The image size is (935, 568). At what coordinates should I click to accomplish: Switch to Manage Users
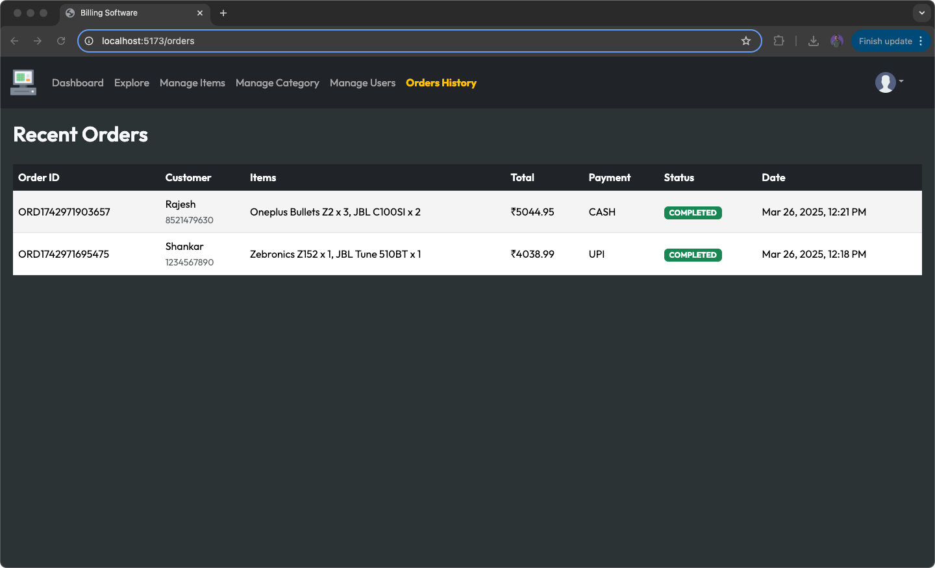pyautogui.click(x=362, y=83)
